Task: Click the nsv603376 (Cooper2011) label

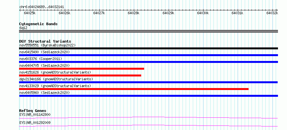Action: [41, 59]
